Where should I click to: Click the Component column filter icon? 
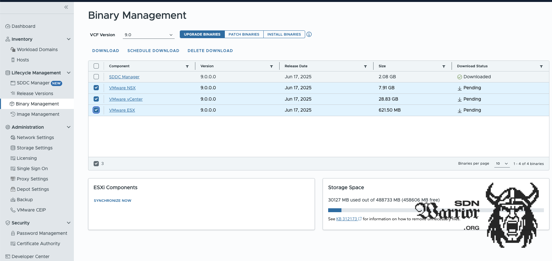click(x=187, y=66)
